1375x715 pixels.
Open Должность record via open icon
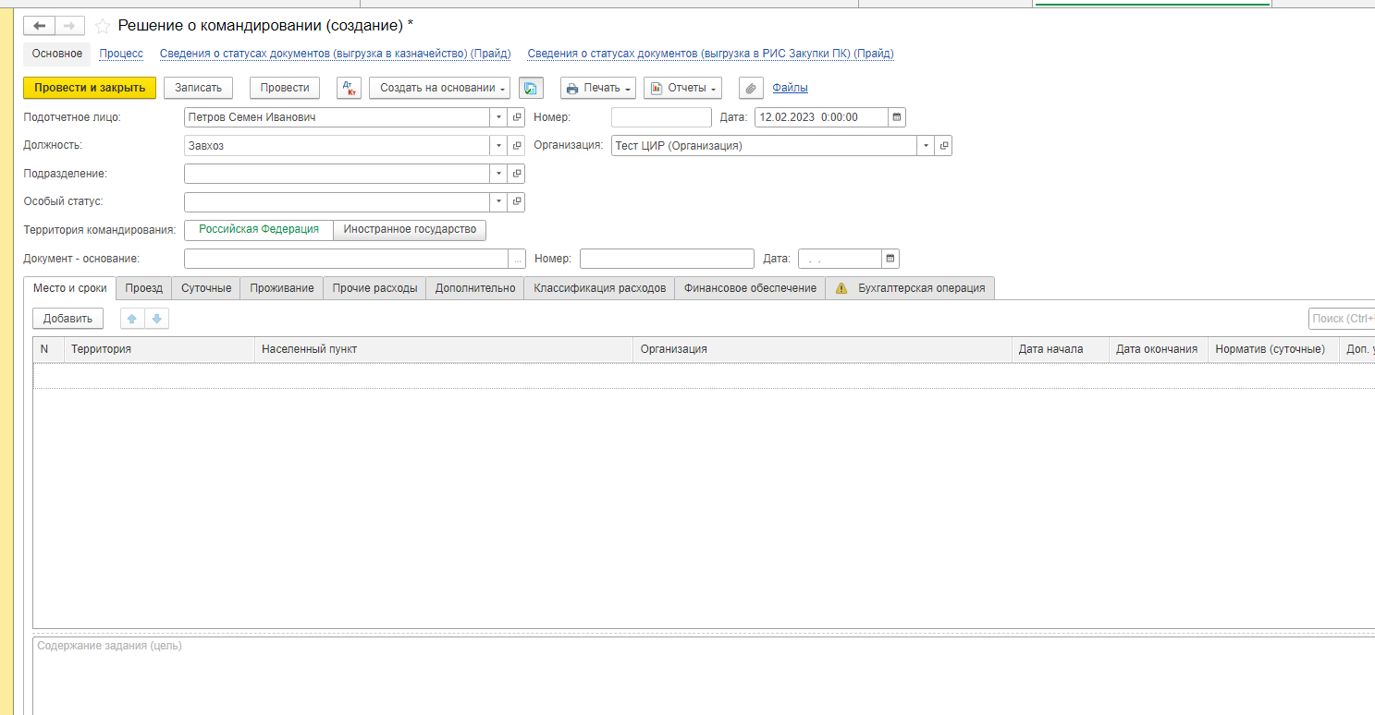pyautogui.click(x=517, y=146)
